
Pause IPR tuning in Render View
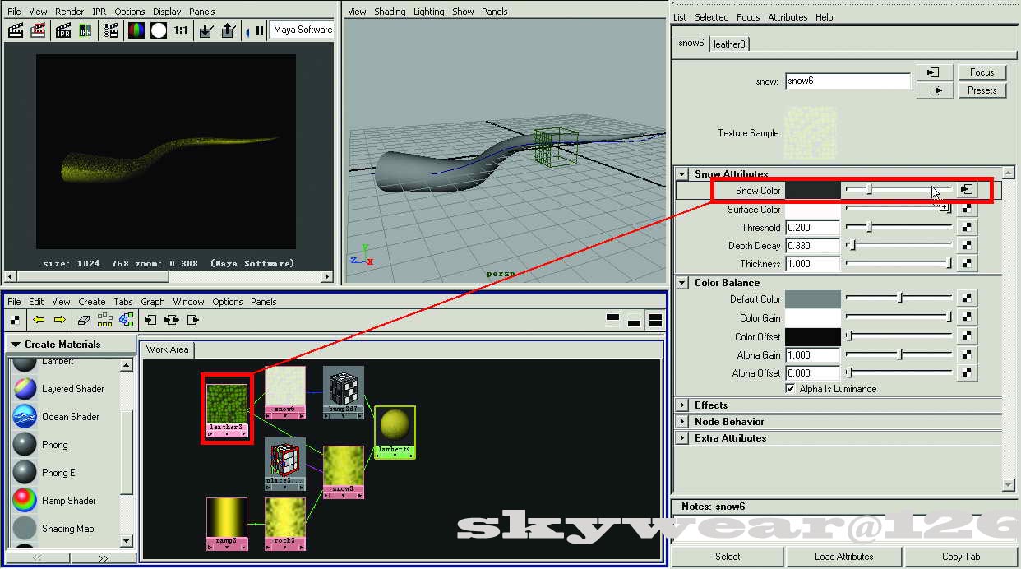pyautogui.click(x=259, y=30)
